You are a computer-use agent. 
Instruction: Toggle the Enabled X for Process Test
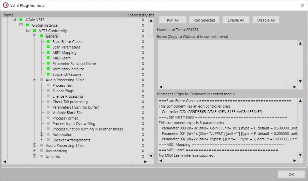143,85
